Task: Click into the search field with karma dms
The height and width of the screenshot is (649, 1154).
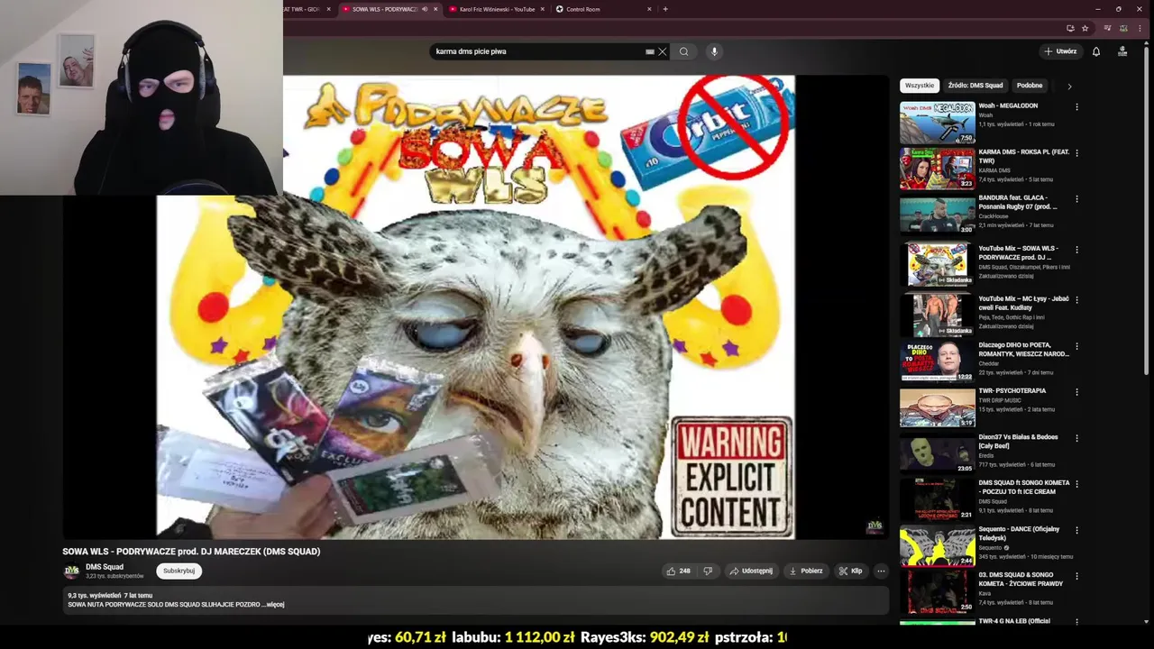Action: [536, 51]
